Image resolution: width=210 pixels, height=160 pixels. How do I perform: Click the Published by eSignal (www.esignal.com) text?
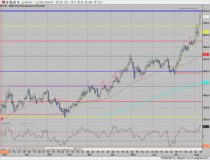[x=185, y=158]
